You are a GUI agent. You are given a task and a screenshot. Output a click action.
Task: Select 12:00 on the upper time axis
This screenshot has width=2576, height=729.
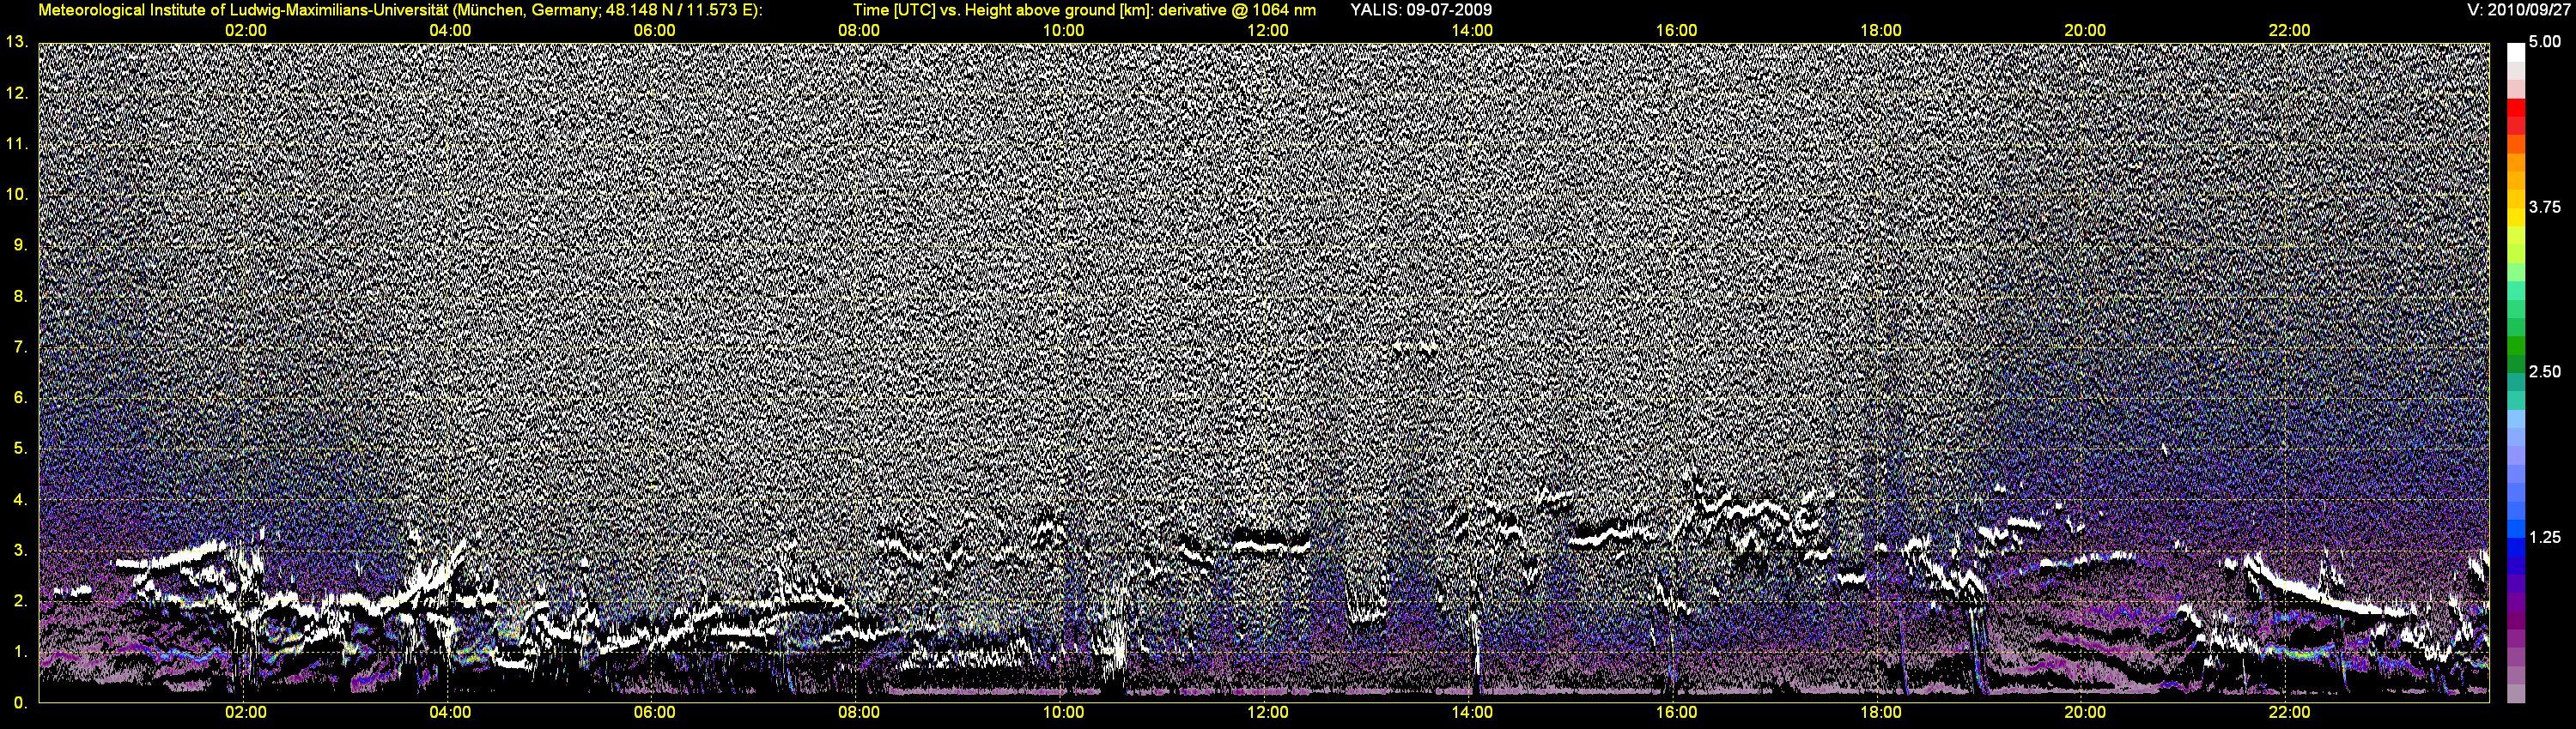click(1268, 30)
